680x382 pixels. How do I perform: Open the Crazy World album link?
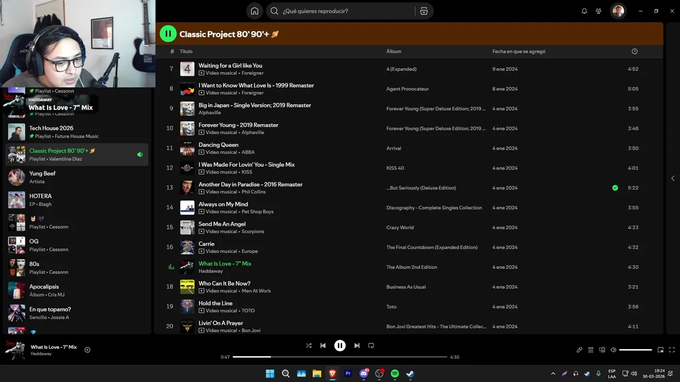(399, 228)
